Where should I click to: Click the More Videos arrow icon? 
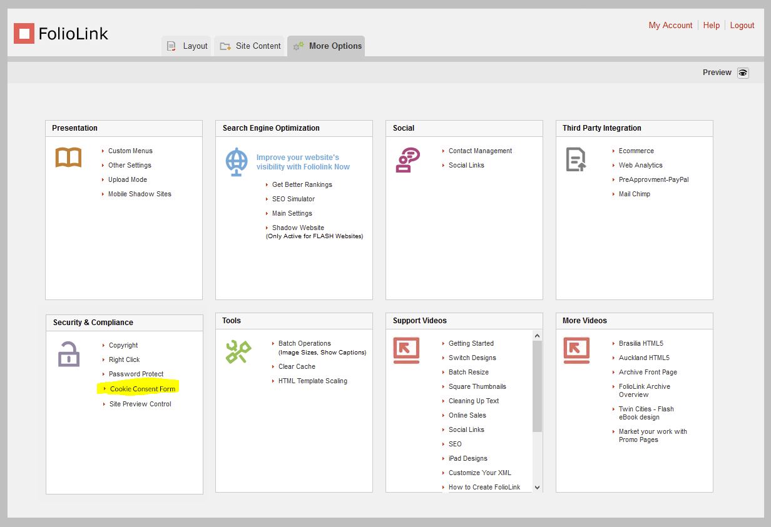click(x=576, y=350)
